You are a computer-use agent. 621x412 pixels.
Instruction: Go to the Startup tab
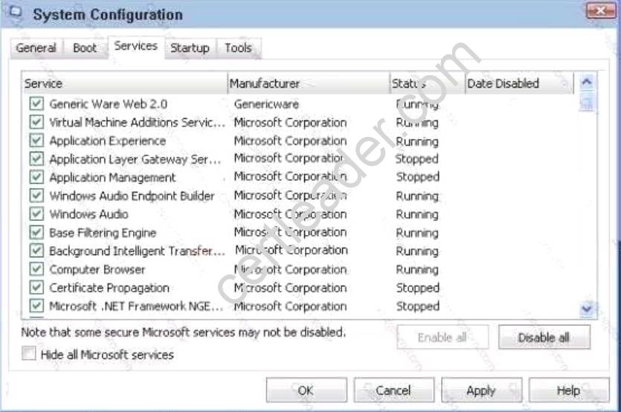[190, 48]
